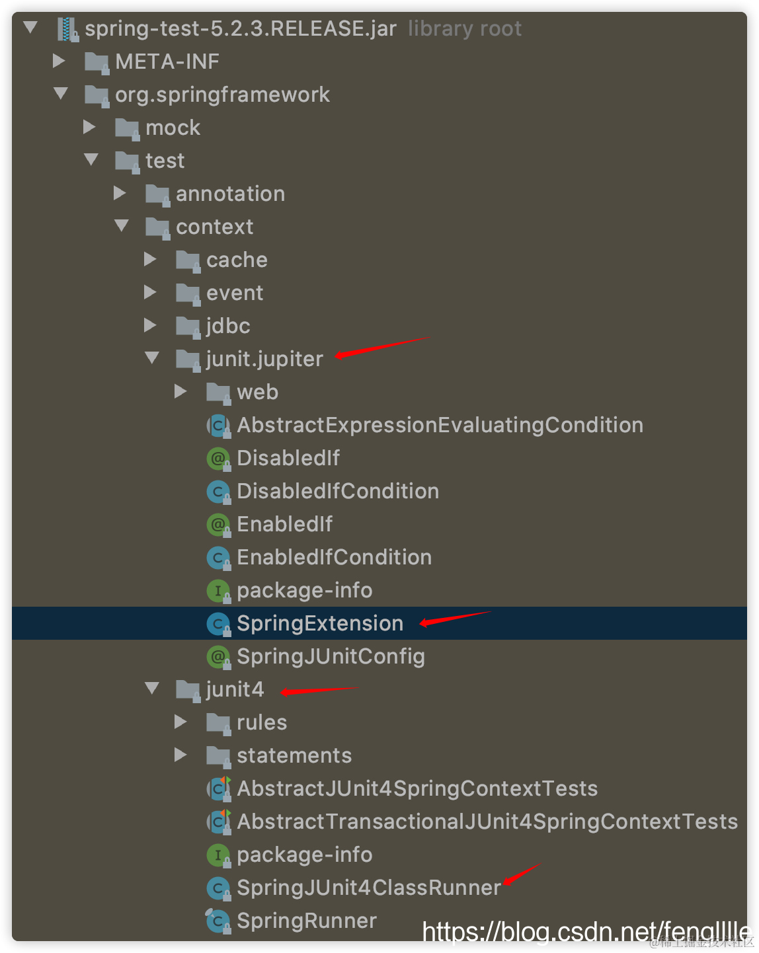Viewport: 759px width, 953px height.
Task: Click the junit.jupiter package folder icon
Action: [188, 360]
